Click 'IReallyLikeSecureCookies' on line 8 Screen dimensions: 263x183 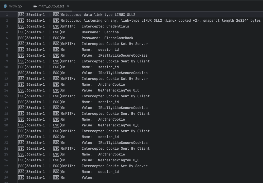[x=123, y=56]
